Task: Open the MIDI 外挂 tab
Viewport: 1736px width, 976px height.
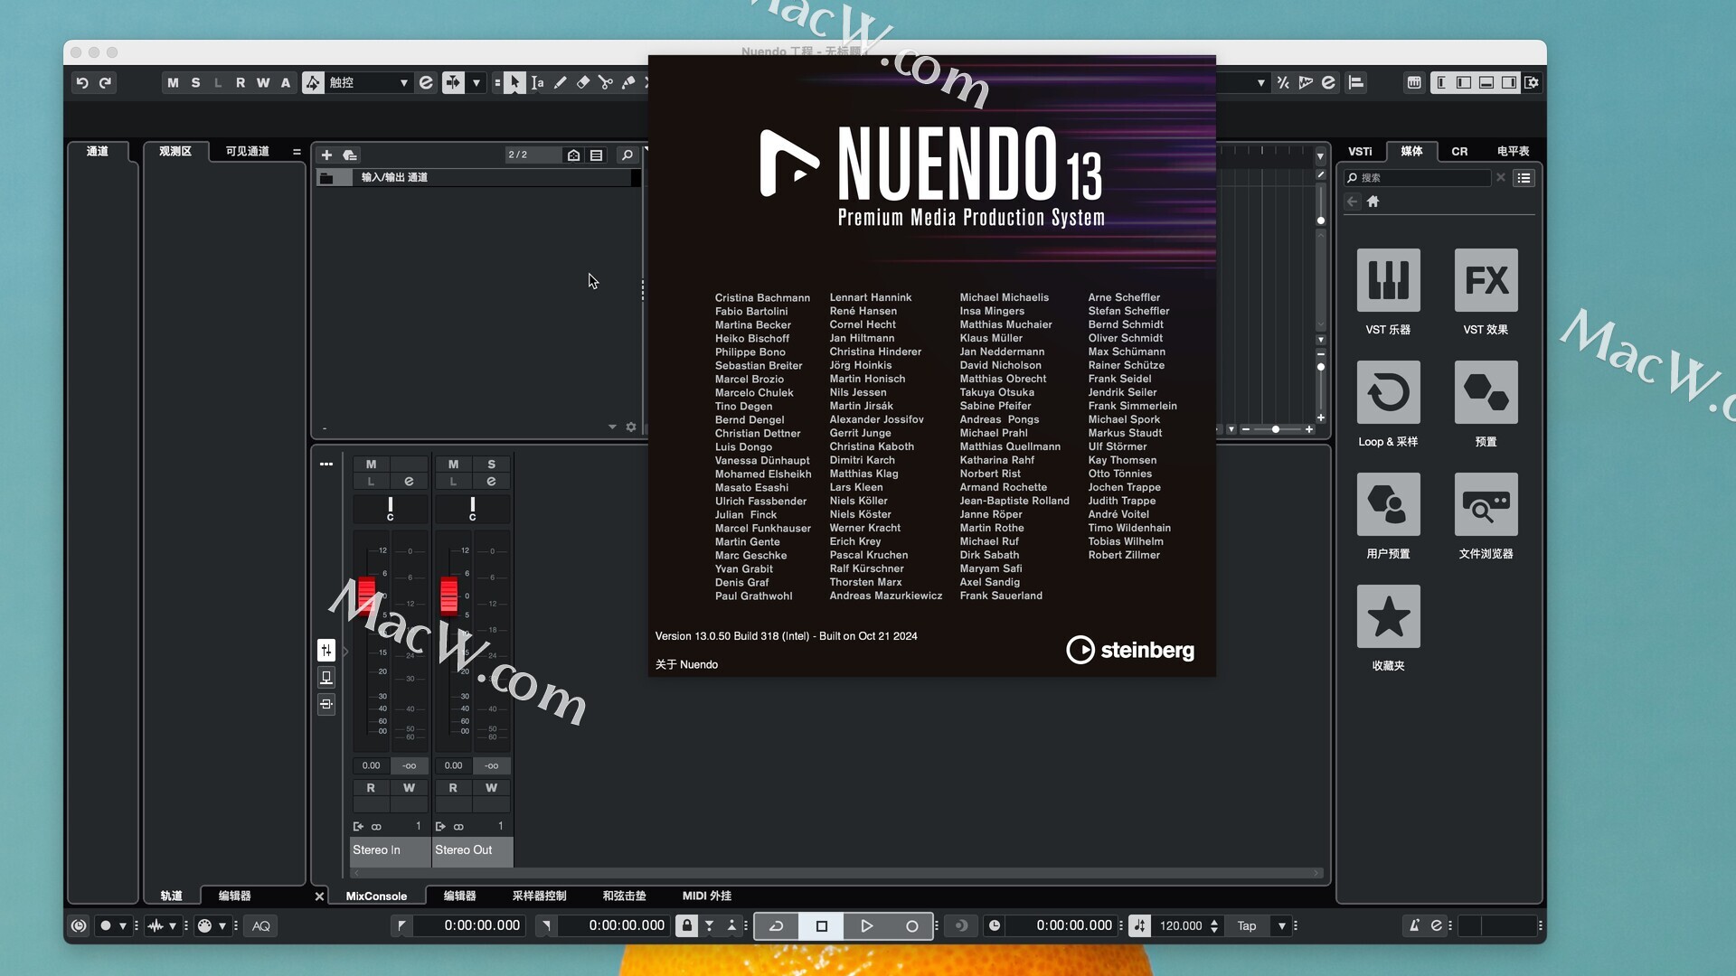Action: (706, 896)
